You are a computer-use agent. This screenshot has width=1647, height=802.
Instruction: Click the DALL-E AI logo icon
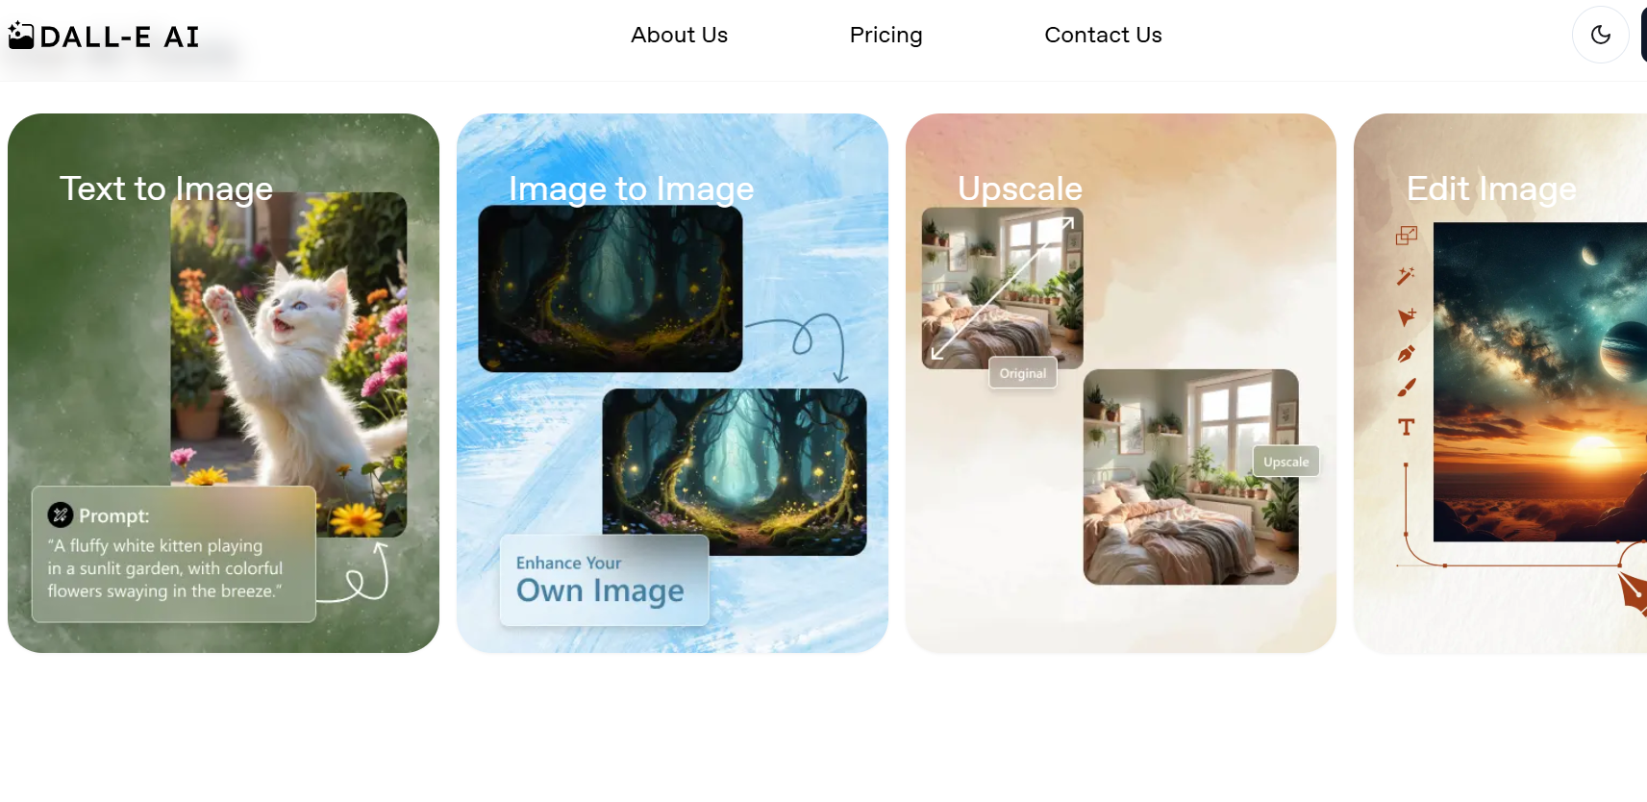(21, 37)
